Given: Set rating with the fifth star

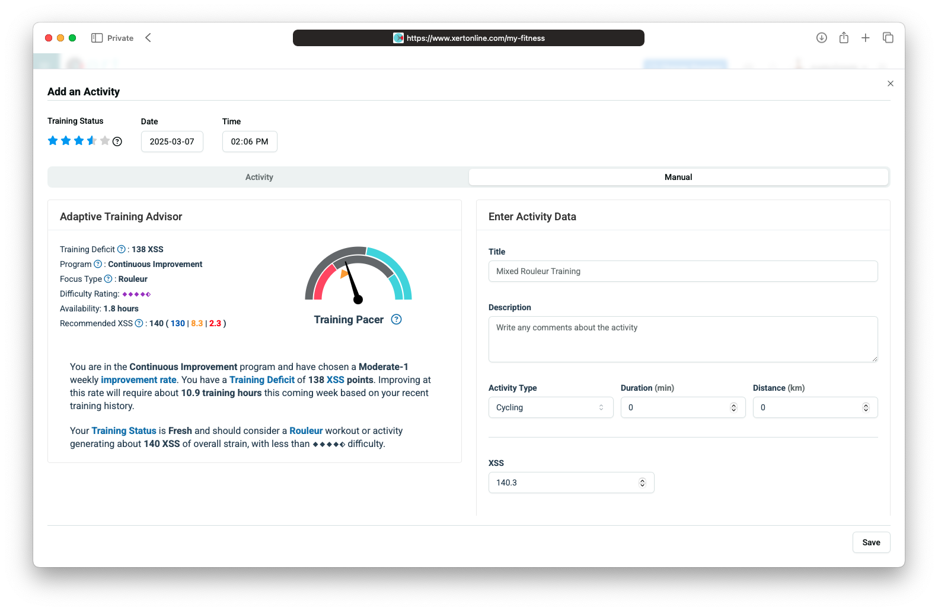Looking at the screenshot, I should click(105, 141).
